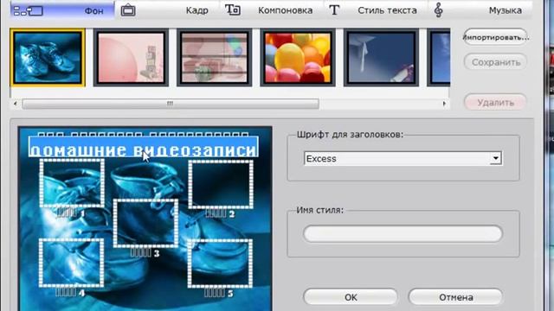Click the caption label under frame 2
554x311 pixels.
(x=220, y=213)
